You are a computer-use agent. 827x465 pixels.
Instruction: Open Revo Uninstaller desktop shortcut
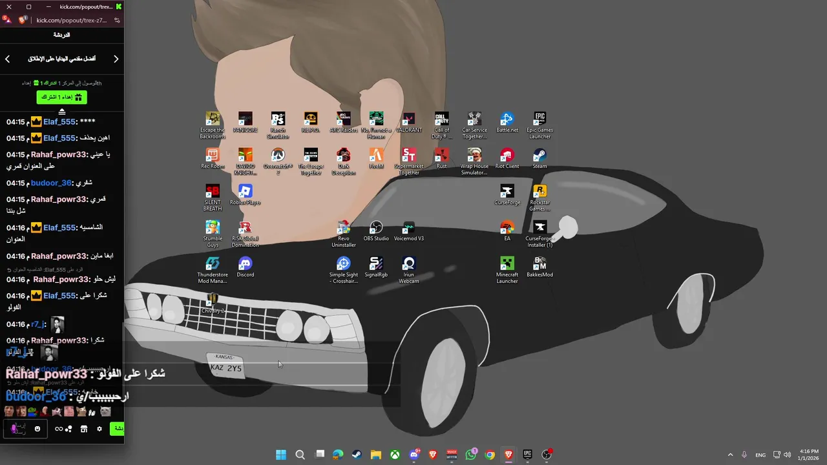coord(344,234)
